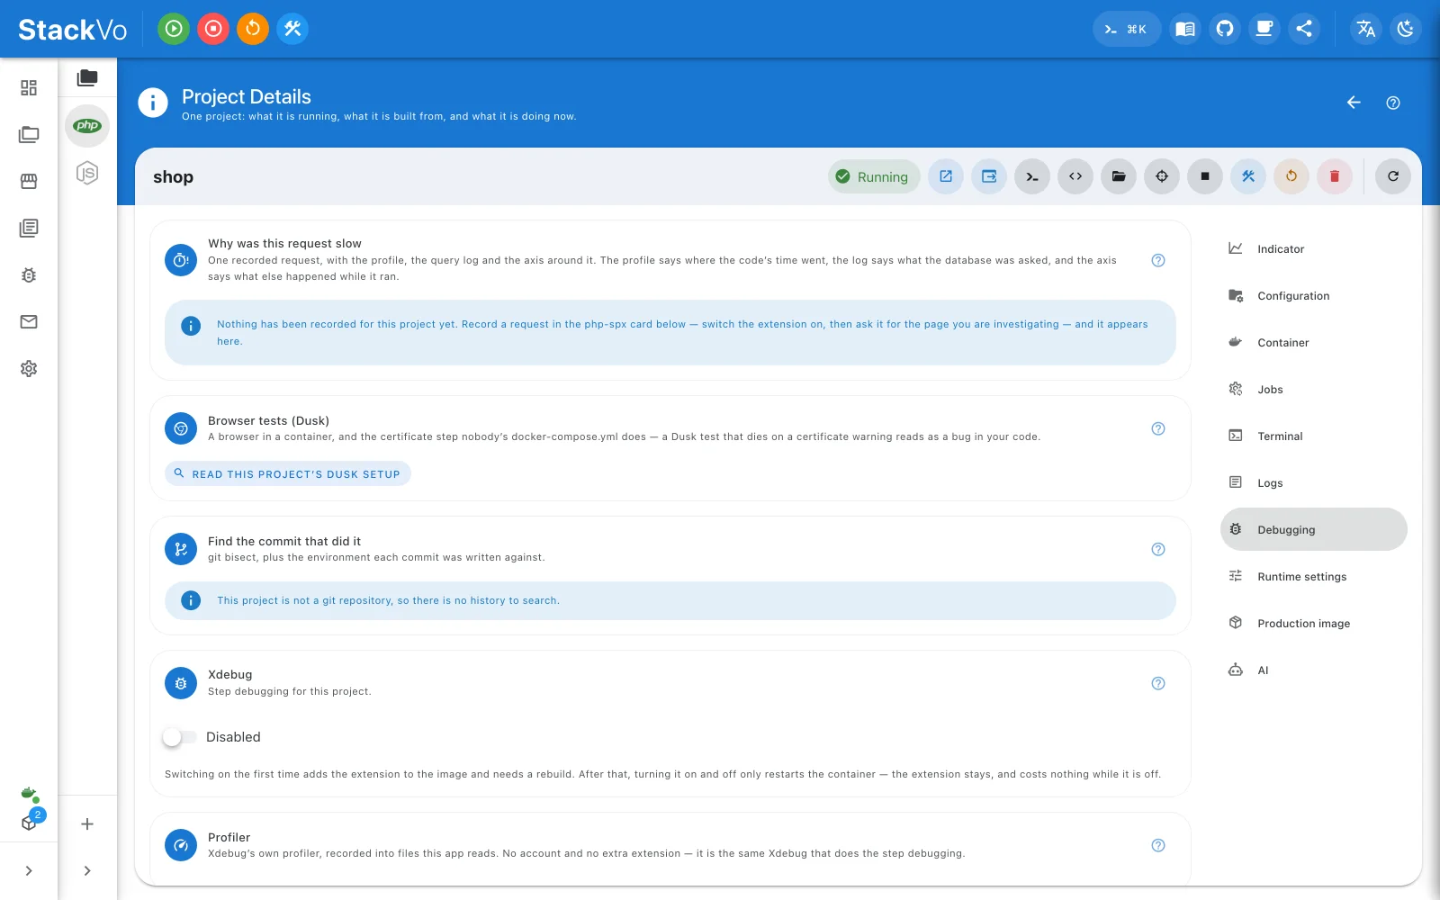Viewport: 1440px width, 900px height.
Task: Enable the Xdebug Disabled switch
Action: pos(179,737)
